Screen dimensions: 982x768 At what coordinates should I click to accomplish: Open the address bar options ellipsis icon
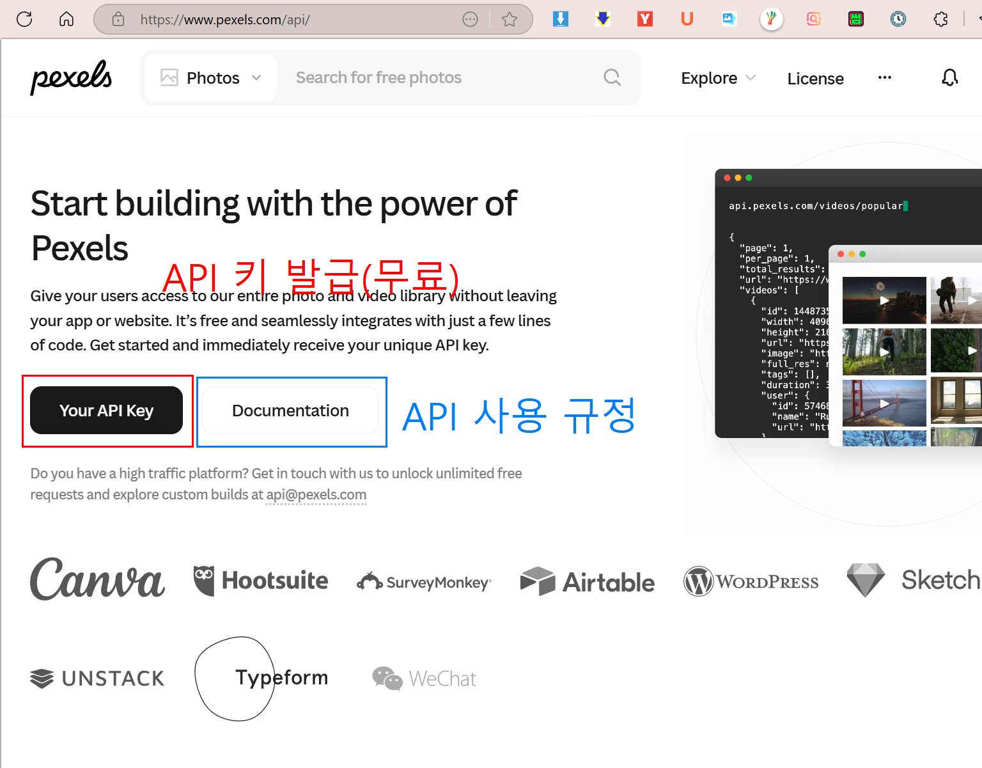pyautogui.click(x=470, y=19)
